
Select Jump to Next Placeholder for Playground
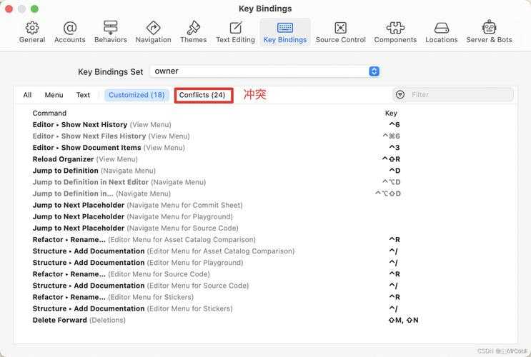tap(266, 216)
